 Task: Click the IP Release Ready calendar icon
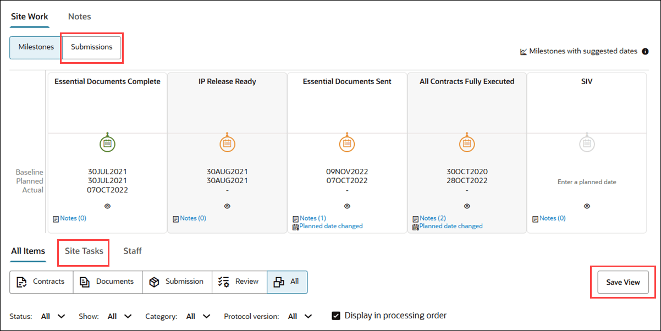point(227,144)
